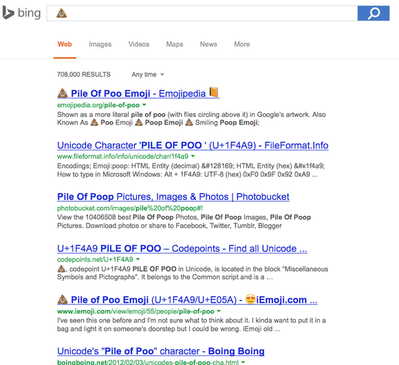Click the magnifying glass search button
This screenshot has width=399, height=365.
click(x=374, y=13)
